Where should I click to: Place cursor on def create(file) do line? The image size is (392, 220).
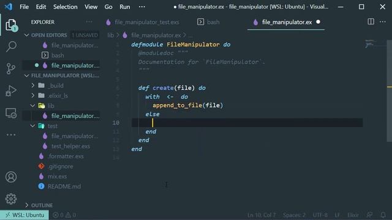[x=172, y=88]
